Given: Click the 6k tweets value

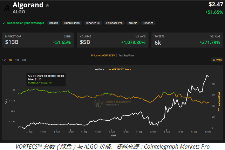Looking at the screenshot, I should (158, 43).
